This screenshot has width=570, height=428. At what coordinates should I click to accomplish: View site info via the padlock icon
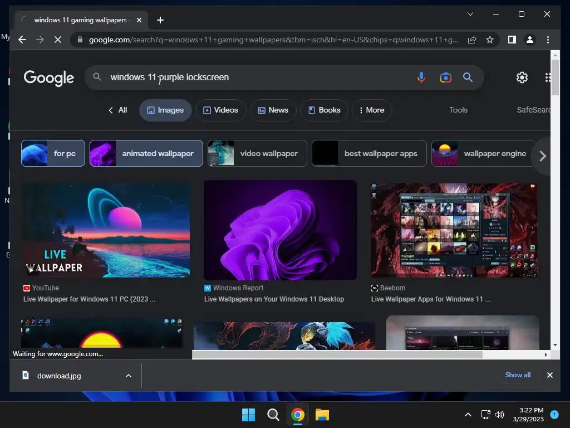tap(80, 40)
